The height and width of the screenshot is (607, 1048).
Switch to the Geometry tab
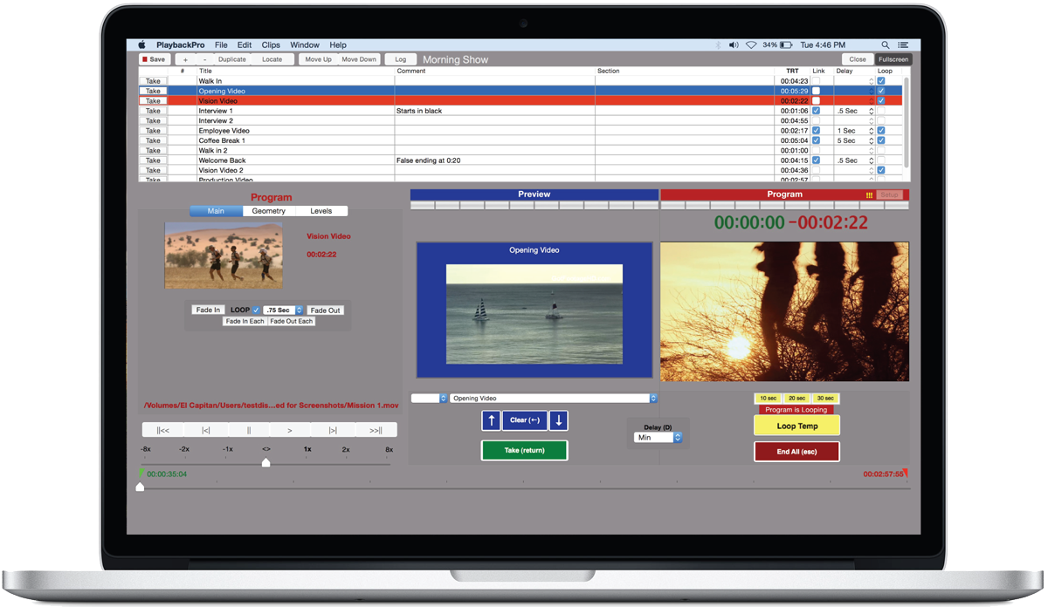pos(269,211)
